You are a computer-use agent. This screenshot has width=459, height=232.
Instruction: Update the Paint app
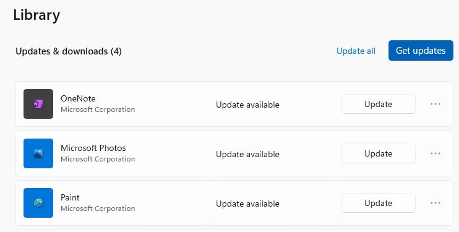point(378,203)
